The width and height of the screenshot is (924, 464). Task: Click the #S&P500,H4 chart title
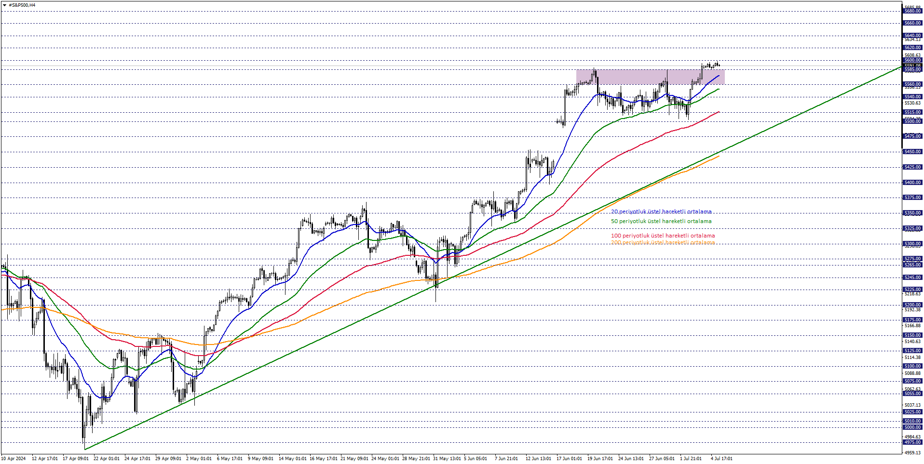click(22, 5)
